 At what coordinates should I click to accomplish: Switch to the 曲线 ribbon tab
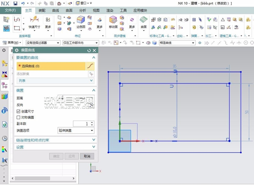[x=56, y=10]
